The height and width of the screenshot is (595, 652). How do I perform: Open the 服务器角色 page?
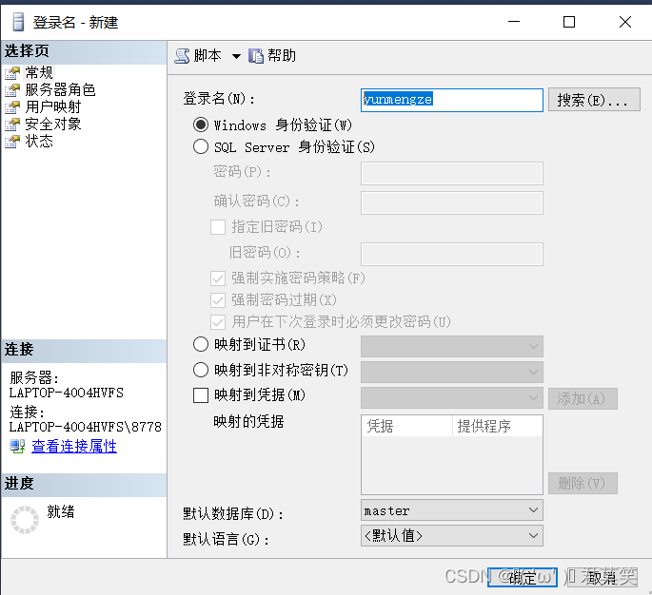point(60,89)
